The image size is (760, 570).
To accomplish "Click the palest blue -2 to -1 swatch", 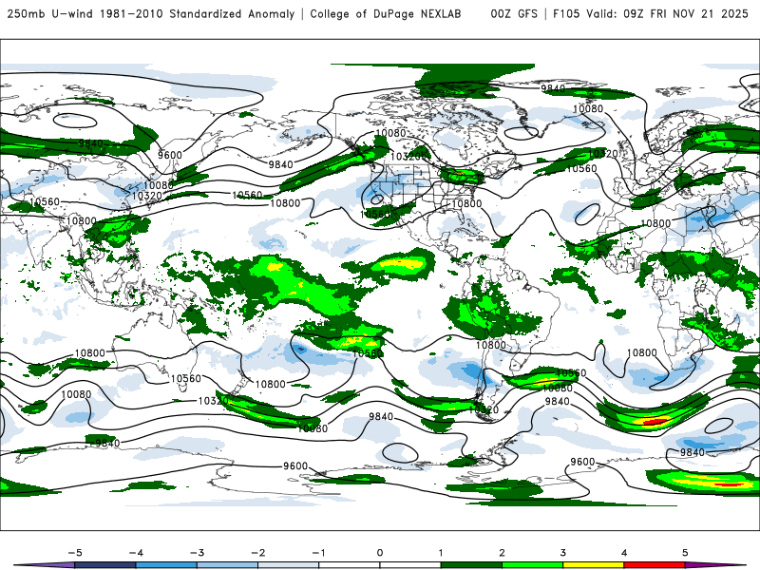I will (289, 565).
